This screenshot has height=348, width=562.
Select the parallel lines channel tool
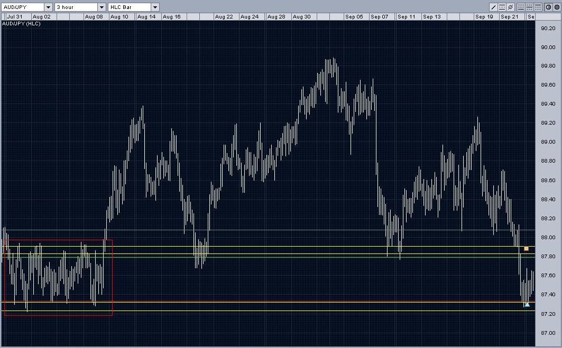pos(502,7)
